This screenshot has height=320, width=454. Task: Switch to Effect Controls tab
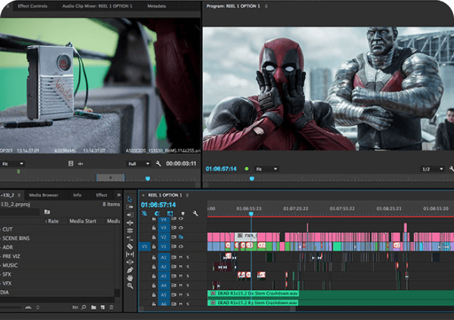click(x=33, y=6)
